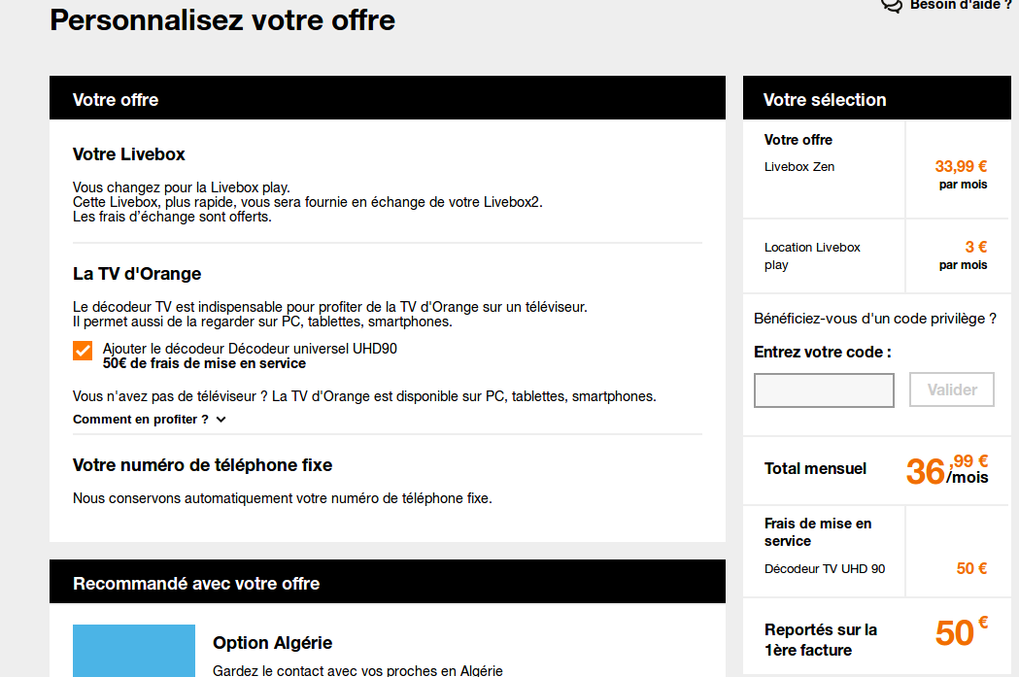Viewport: 1019px width, 677px height.
Task: Click 'Vous changez pour la Livebox play.' text
Action: click(182, 187)
